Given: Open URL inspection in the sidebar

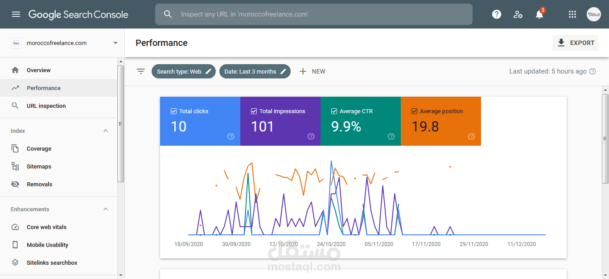Looking at the screenshot, I should [x=58, y=106].
